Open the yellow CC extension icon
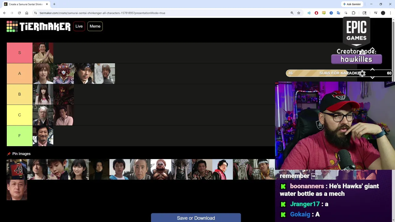 [x=324, y=13]
